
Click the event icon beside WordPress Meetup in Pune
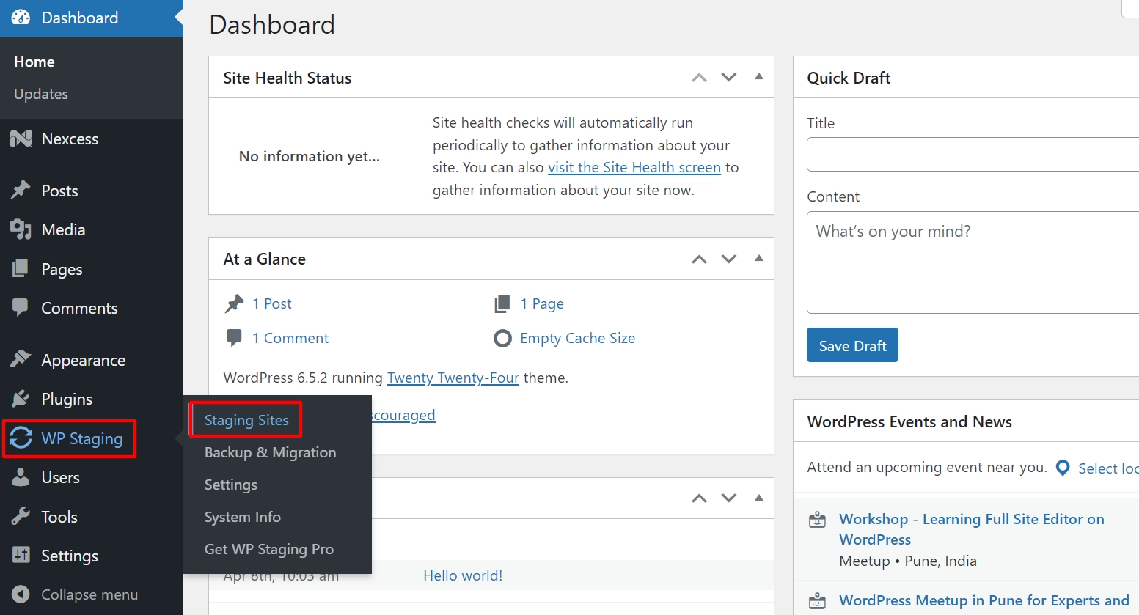click(x=817, y=601)
